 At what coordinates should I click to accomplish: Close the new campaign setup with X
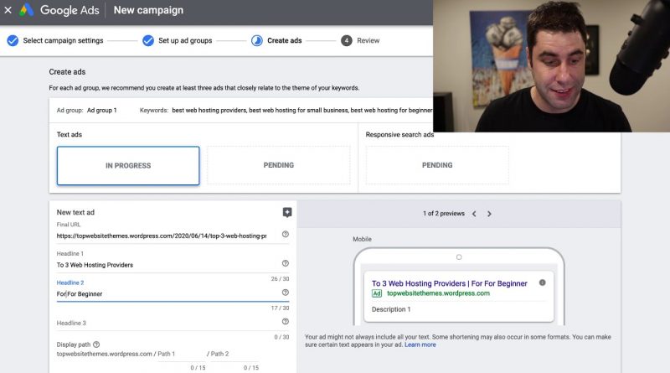click(x=8, y=11)
